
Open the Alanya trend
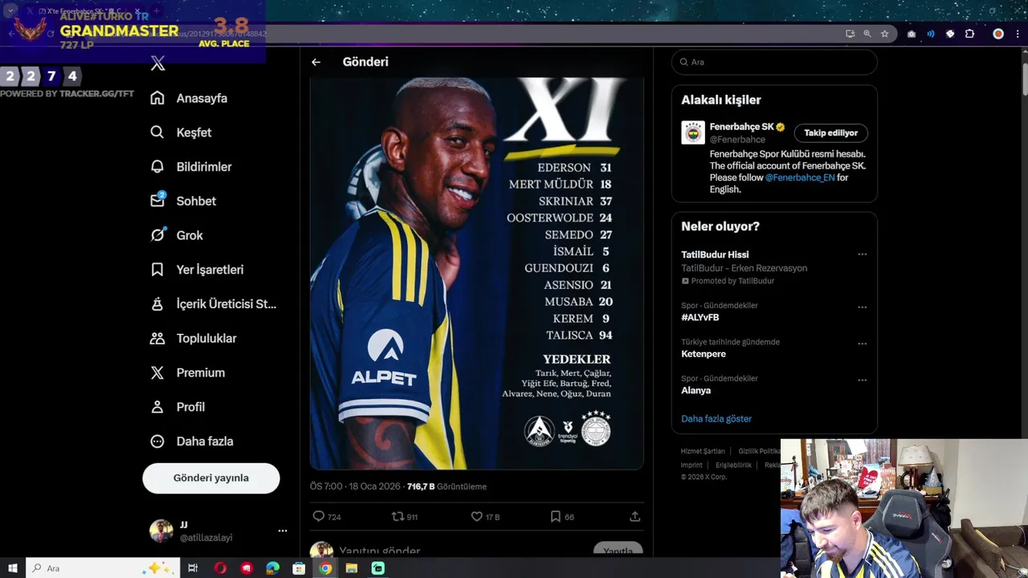point(696,390)
